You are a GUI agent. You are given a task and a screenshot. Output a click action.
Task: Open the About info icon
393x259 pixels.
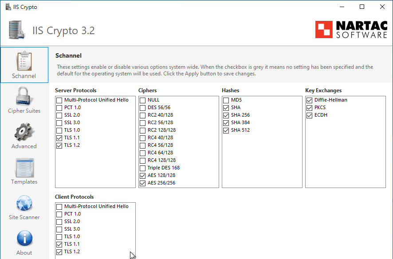[x=24, y=239]
